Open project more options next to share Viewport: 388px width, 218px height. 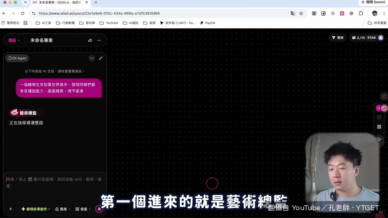99,40
